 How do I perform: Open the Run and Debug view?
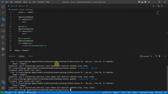3,25
